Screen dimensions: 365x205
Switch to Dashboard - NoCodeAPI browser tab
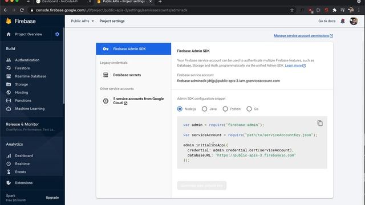coord(60,2)
